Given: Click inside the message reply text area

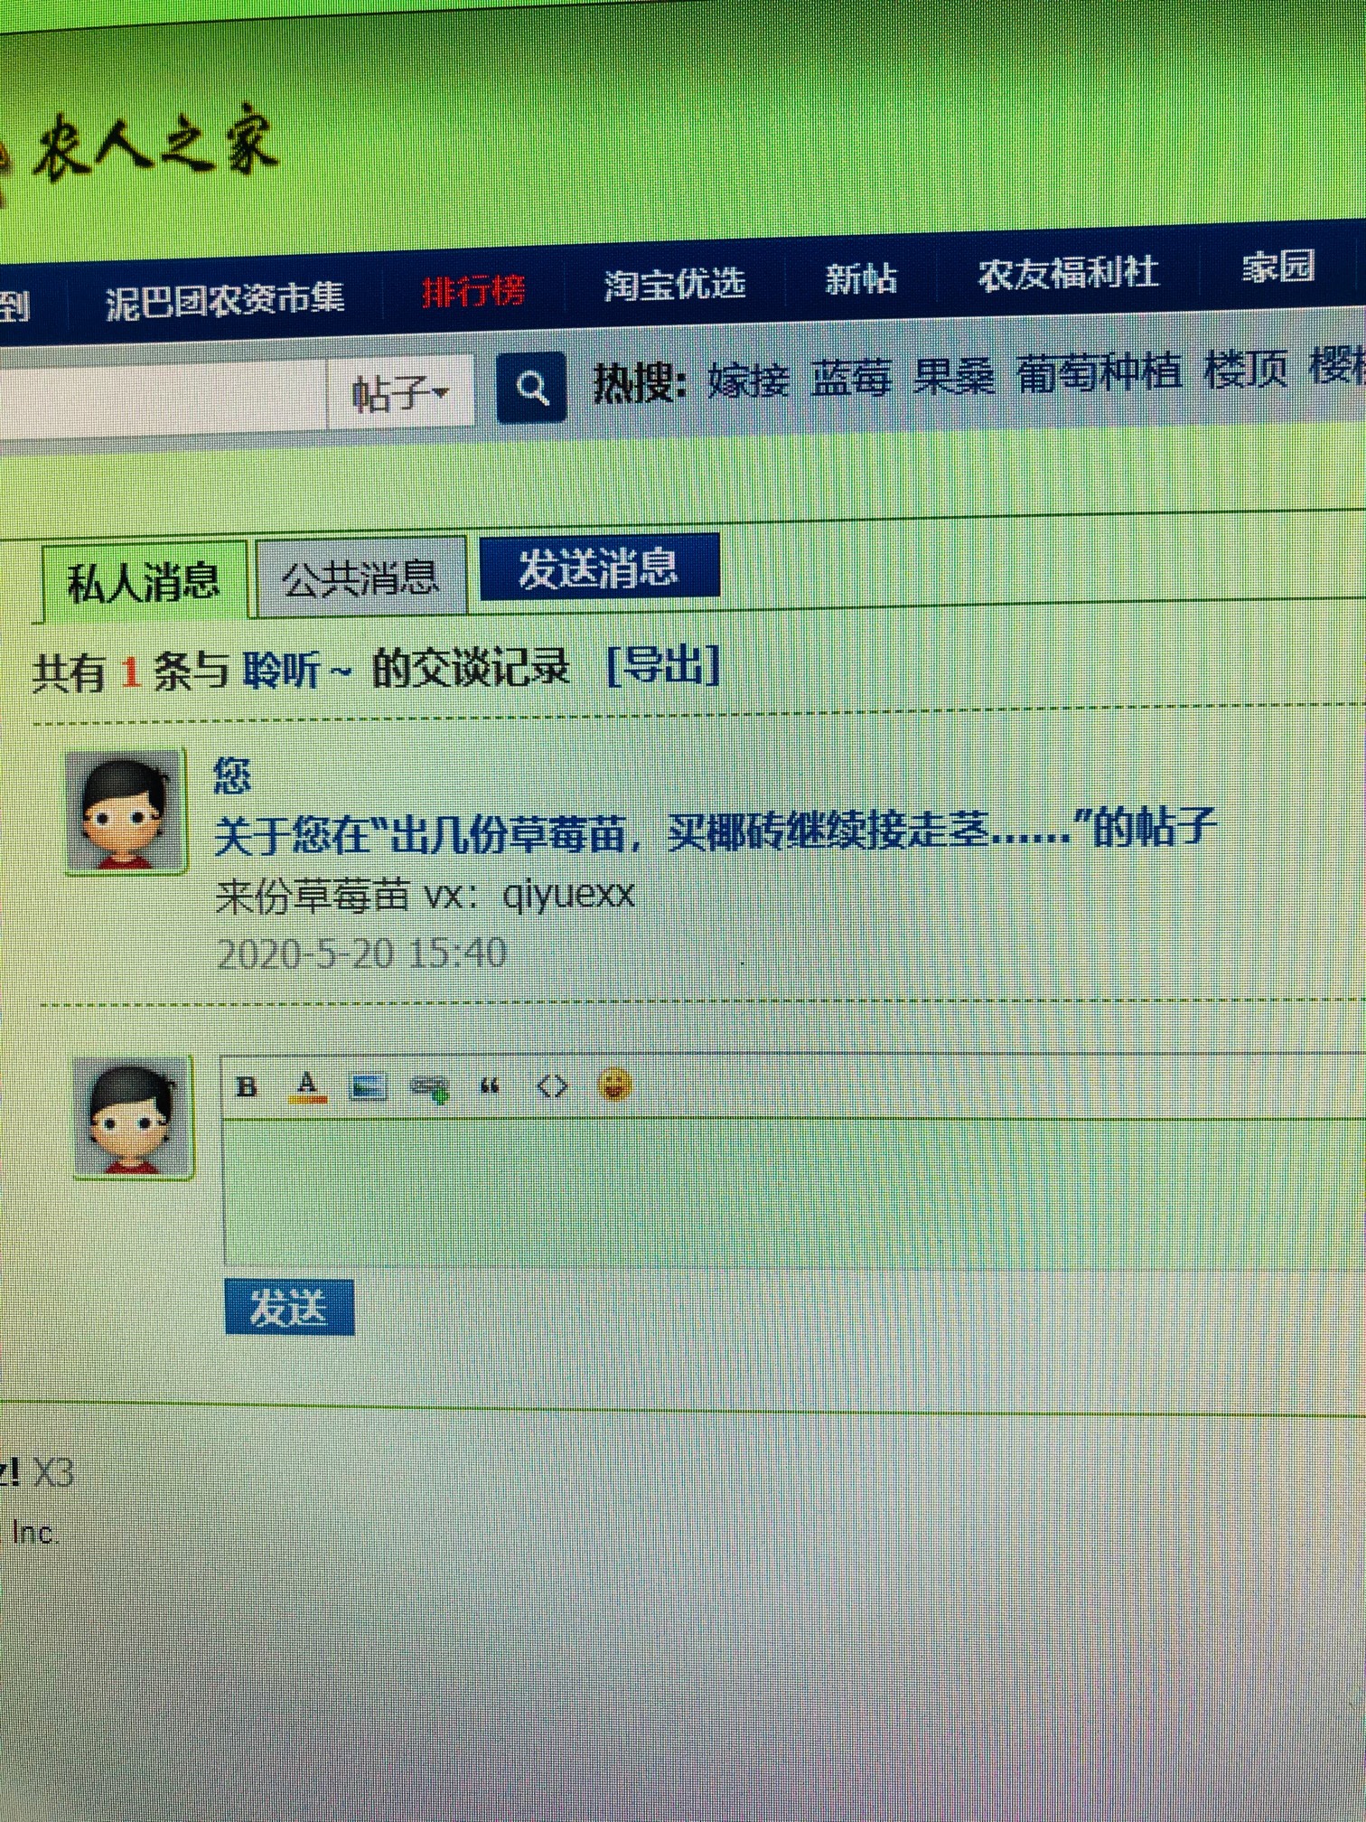Looking at the screenshot, I should pyautogui.click(x=795, y=1191).
